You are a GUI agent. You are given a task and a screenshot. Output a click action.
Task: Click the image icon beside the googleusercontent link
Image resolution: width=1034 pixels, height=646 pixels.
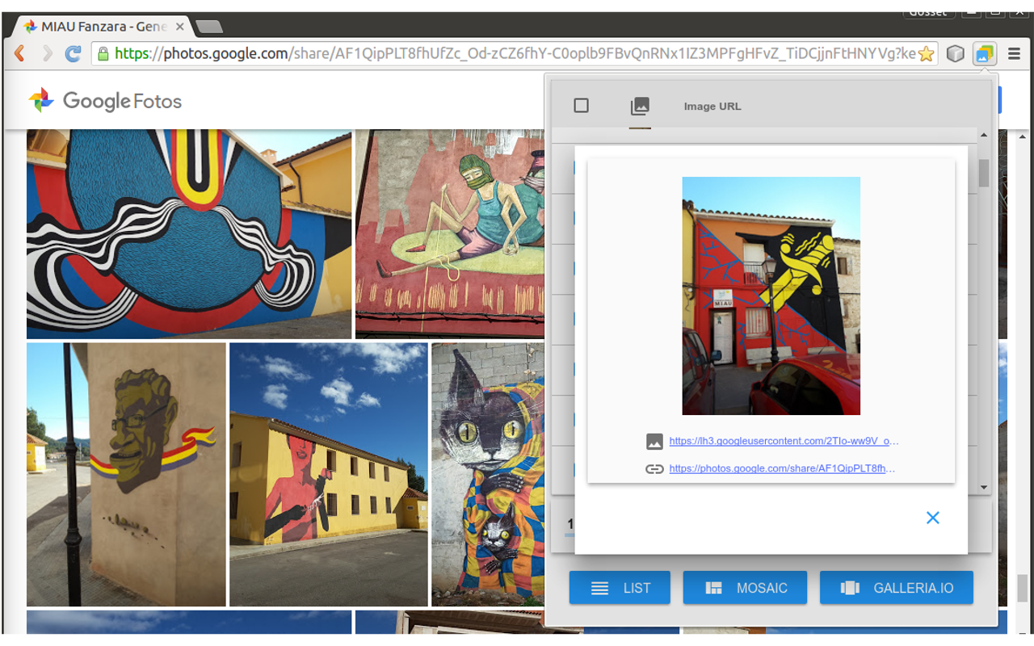click(654, 442)
